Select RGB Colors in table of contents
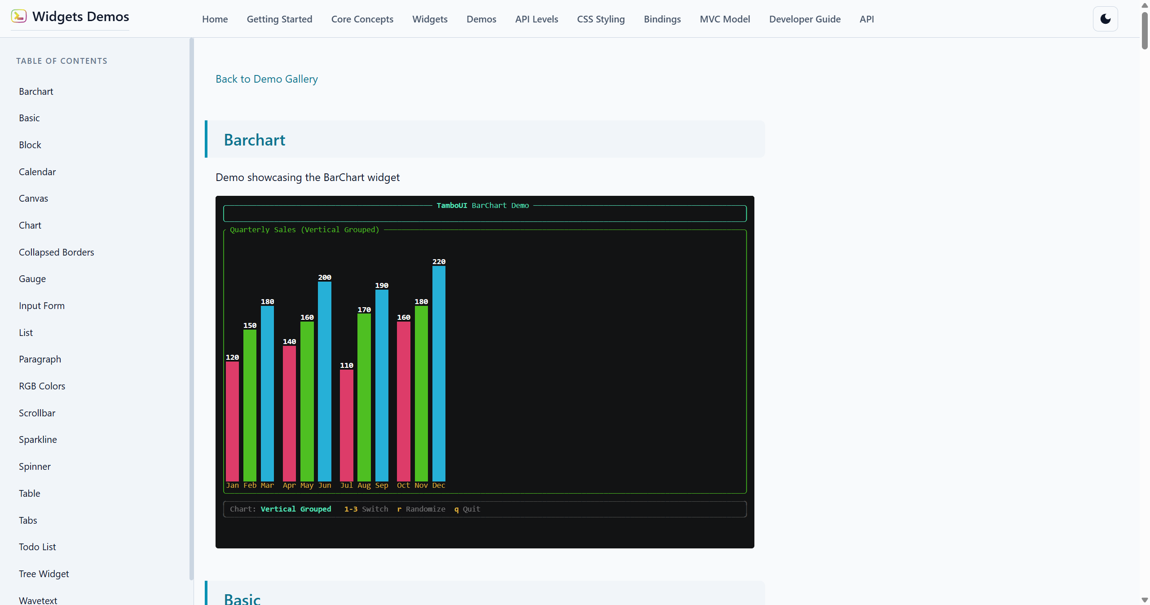The width and height of the screenshot is (1150, 605). pyautogui.click(x=42, y=386)
